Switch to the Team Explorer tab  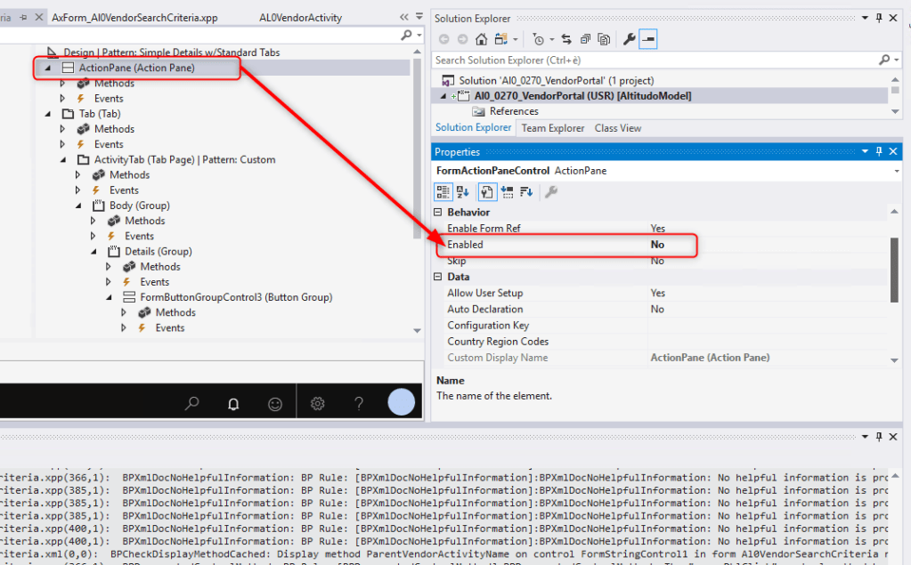553,128
